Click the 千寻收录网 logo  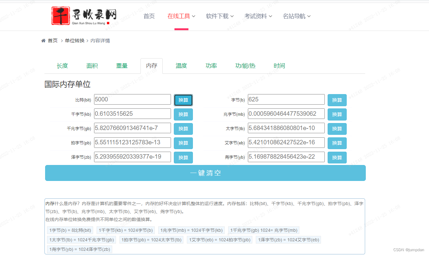[x=84, y=15]
